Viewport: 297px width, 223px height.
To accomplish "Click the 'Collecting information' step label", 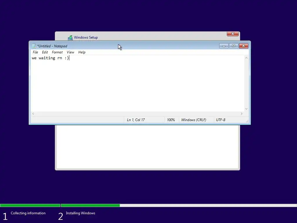I will [x=28, y=213].
